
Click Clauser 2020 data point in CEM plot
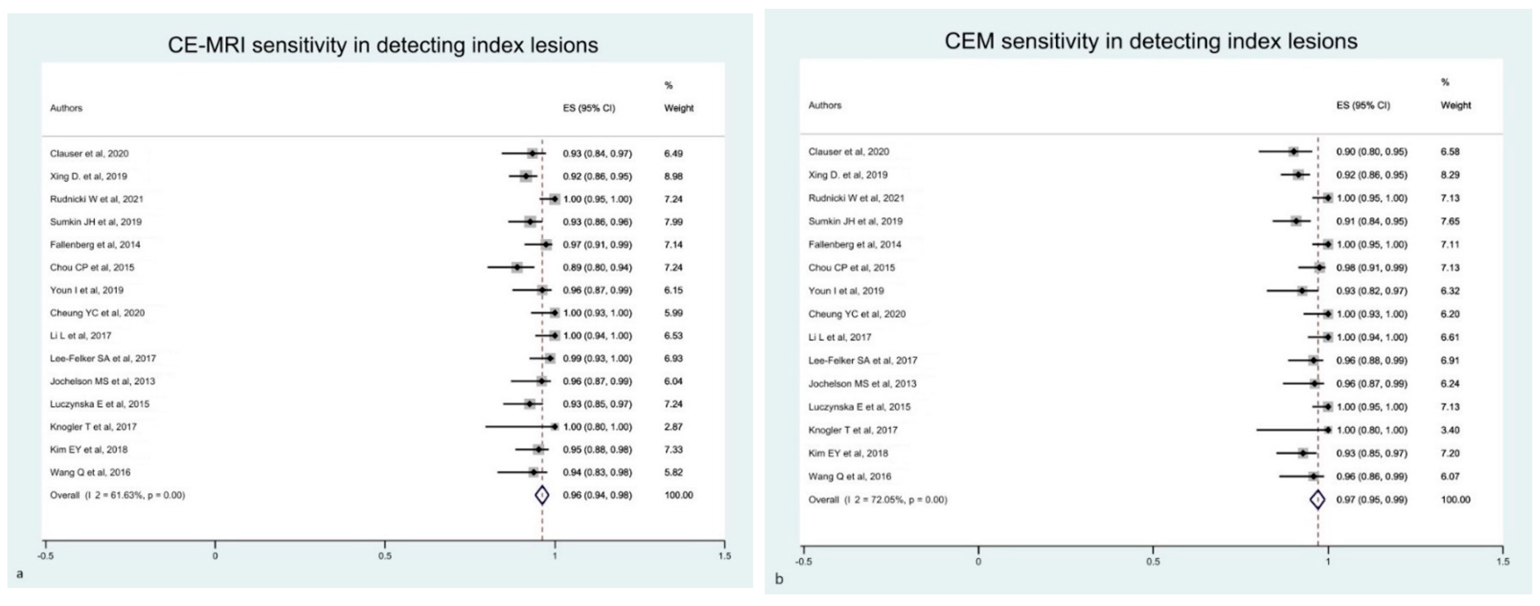click(1294, 152)
